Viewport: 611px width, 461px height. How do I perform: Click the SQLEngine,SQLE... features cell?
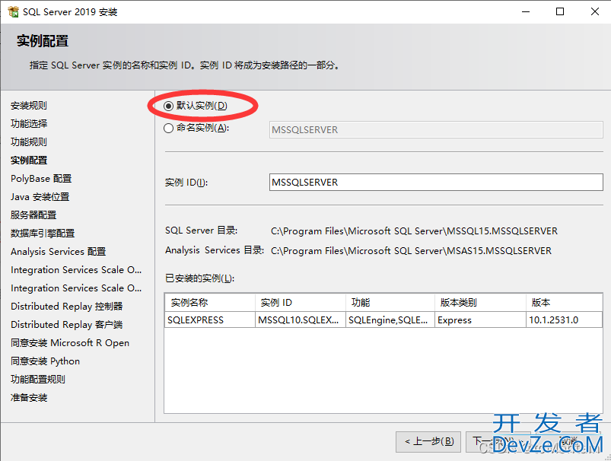click(x=390, y=320)
